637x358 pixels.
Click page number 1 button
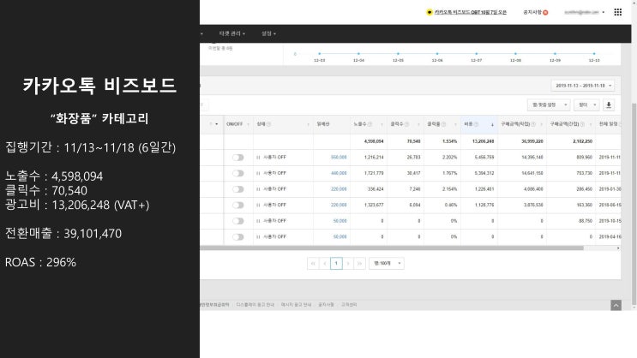[x=336, y=264]
